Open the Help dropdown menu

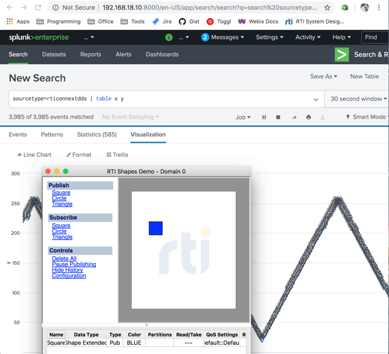pos(342,37)
